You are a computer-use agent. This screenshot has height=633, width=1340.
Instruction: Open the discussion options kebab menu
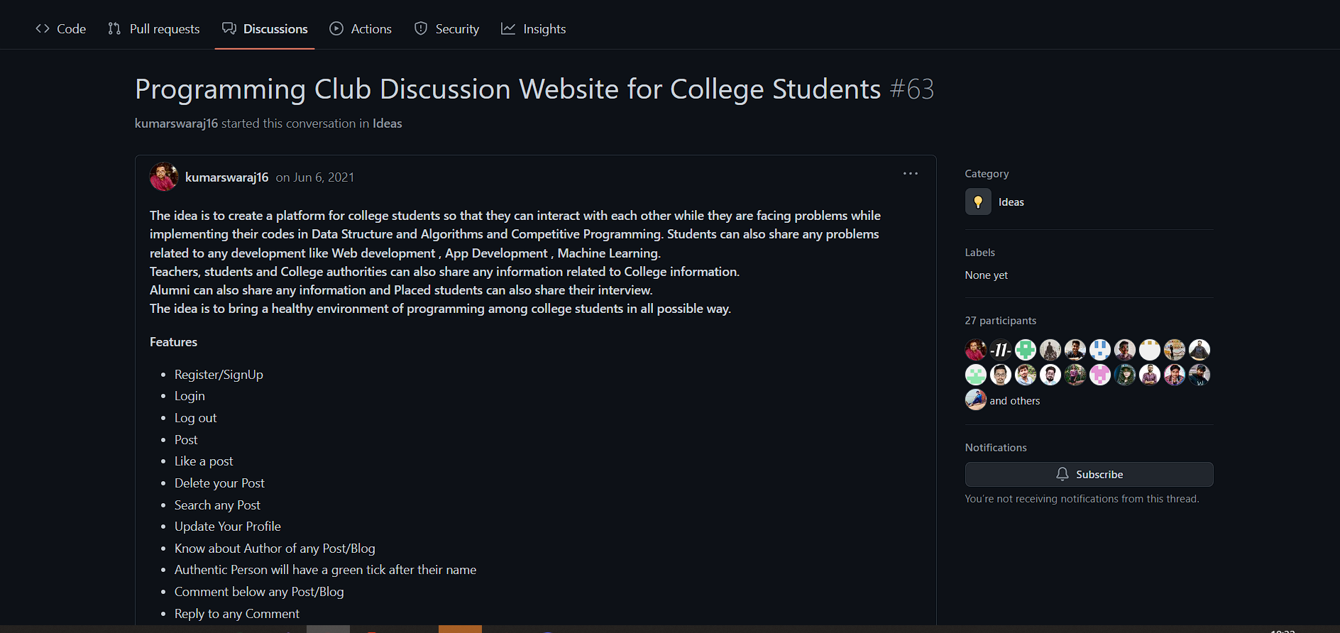911,173
